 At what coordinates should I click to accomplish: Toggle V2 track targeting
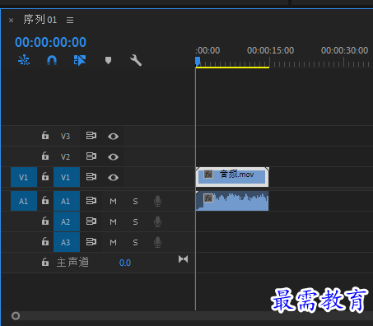tap(65, 156)
